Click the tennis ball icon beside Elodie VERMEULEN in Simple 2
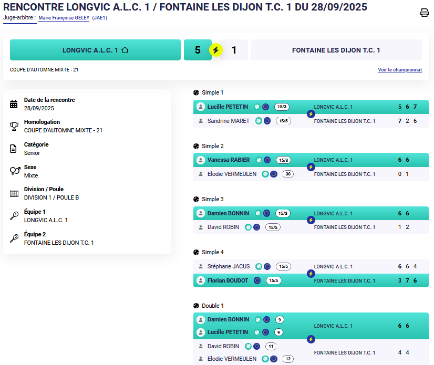 [265, 174]
